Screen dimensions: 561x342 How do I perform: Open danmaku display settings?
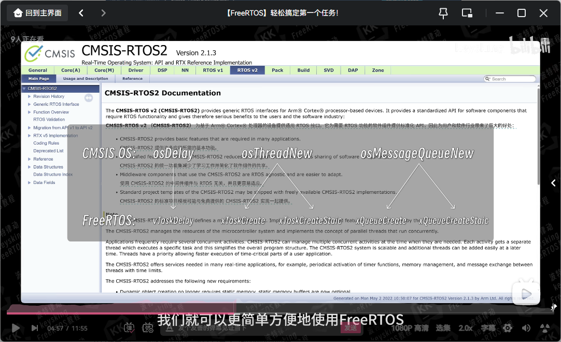148,327
